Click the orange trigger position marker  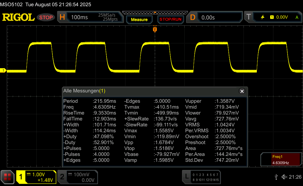[154, 30]
